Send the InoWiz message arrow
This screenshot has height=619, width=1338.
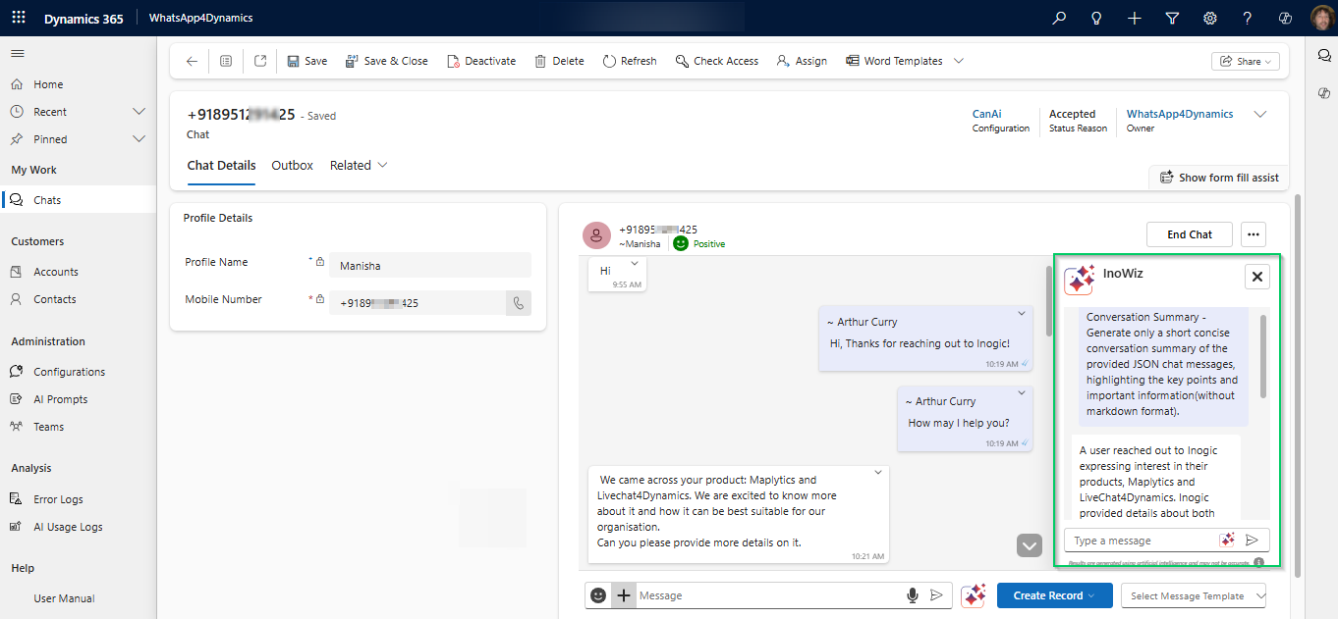(1252, 541)
